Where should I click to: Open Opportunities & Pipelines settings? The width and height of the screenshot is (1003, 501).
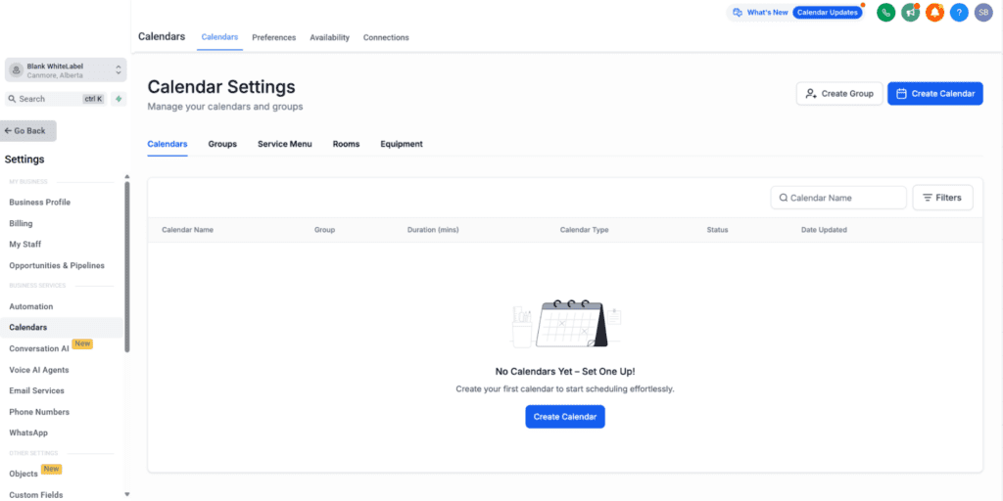tap(56, 265)
